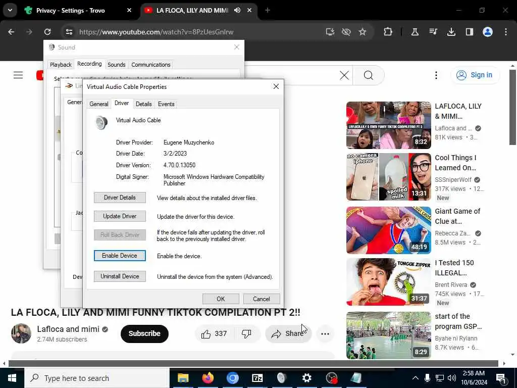Open the tab search dropdown arrow
This screenshot has width=517, height=388.
coord(10,10)
